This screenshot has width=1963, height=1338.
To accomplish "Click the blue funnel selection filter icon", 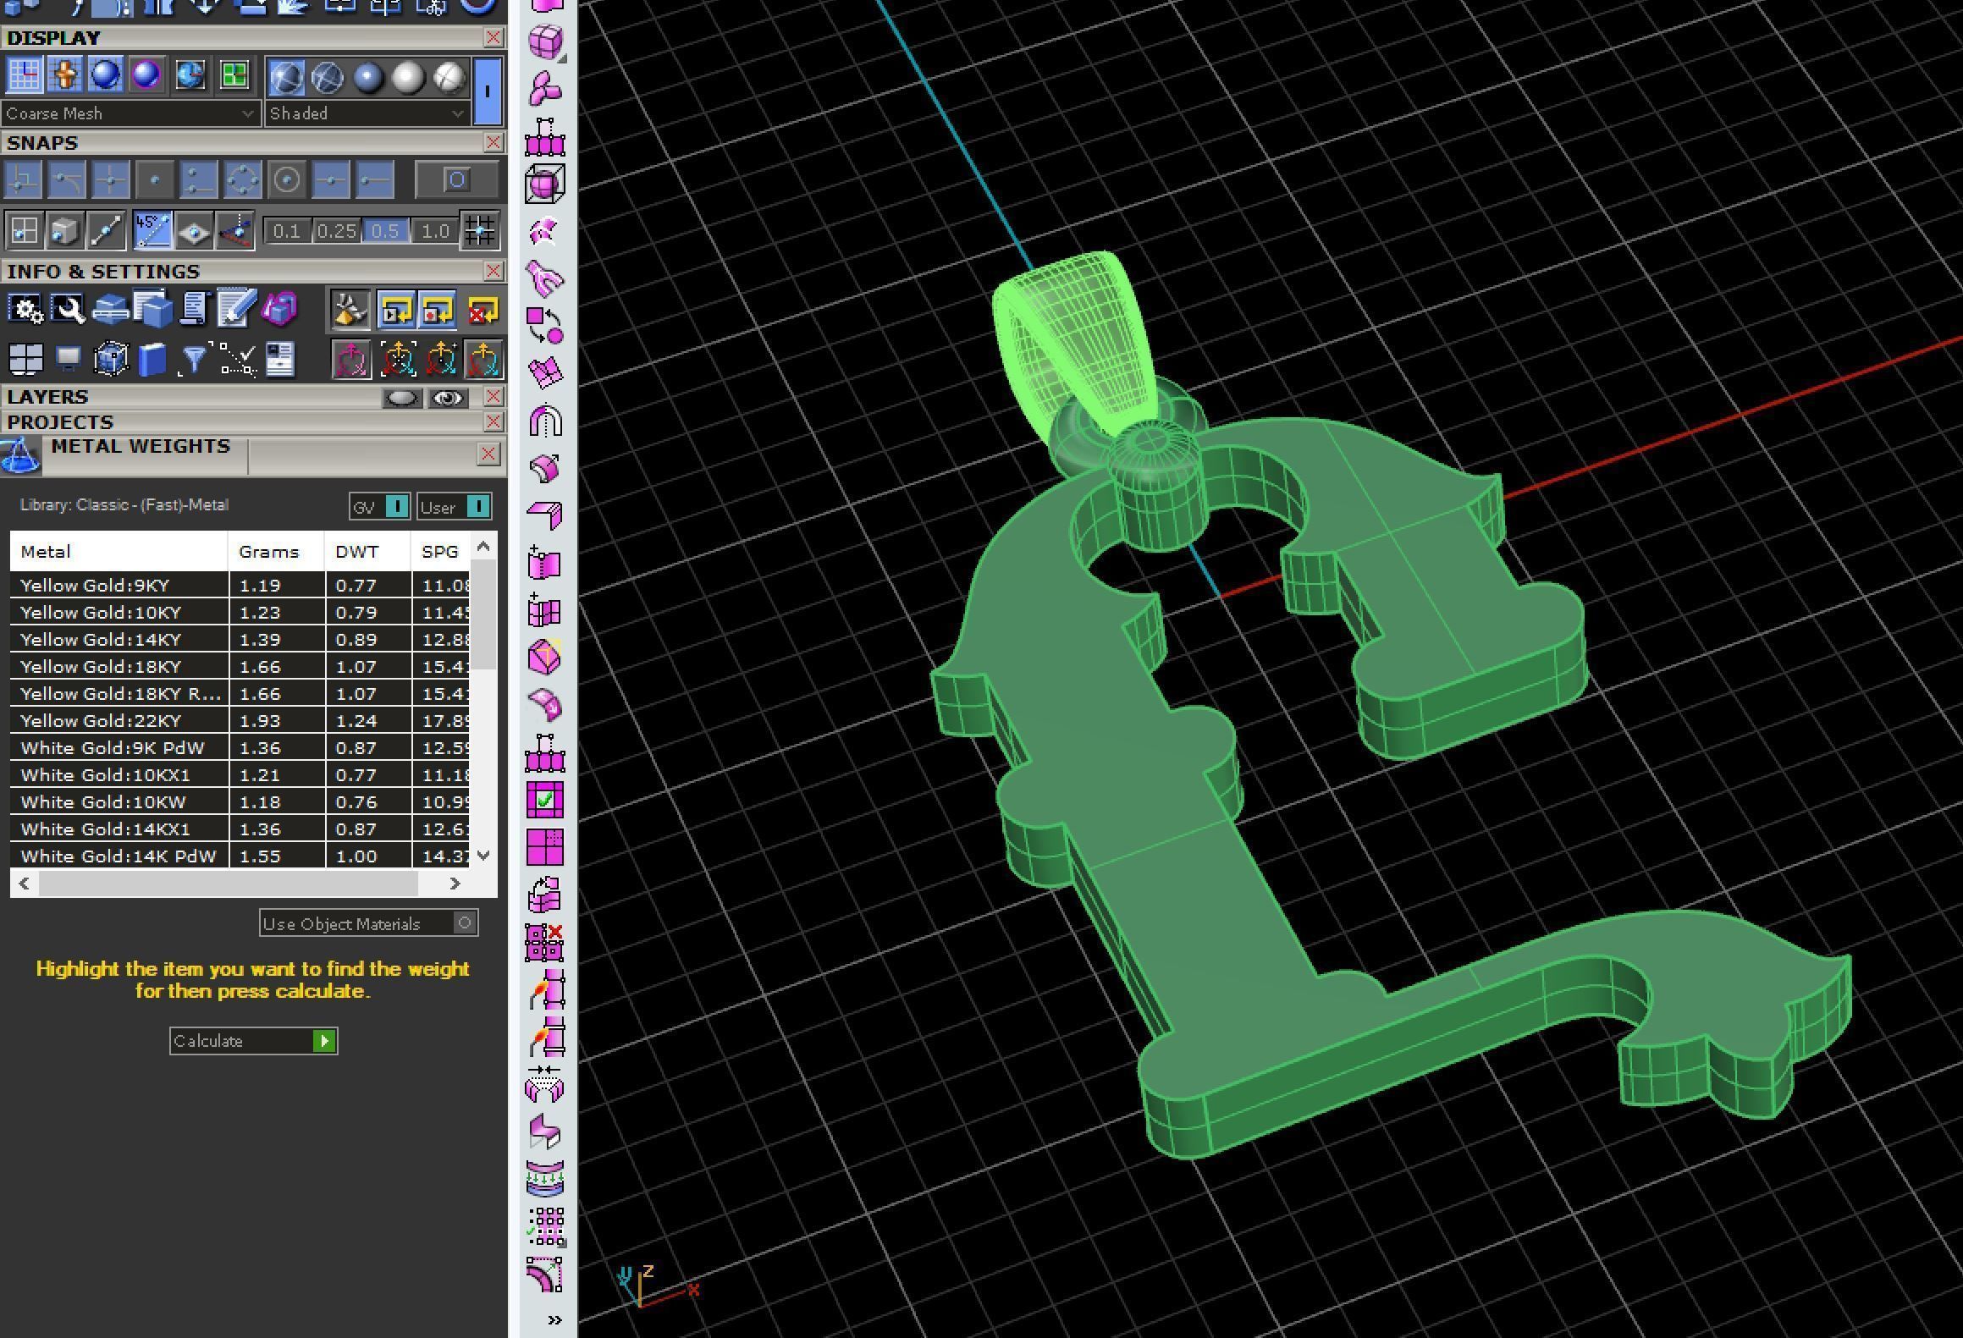I will tap(194, 360).
